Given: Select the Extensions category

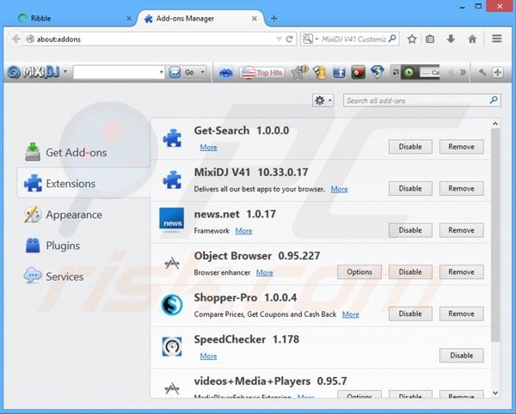Looking at the screenshot, I should point(83,183).
